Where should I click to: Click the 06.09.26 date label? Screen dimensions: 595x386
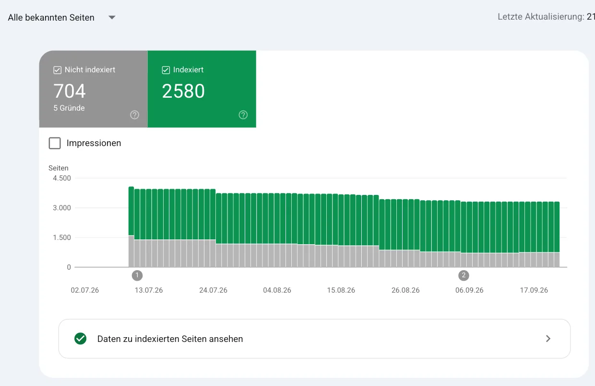tap(469, 290)
